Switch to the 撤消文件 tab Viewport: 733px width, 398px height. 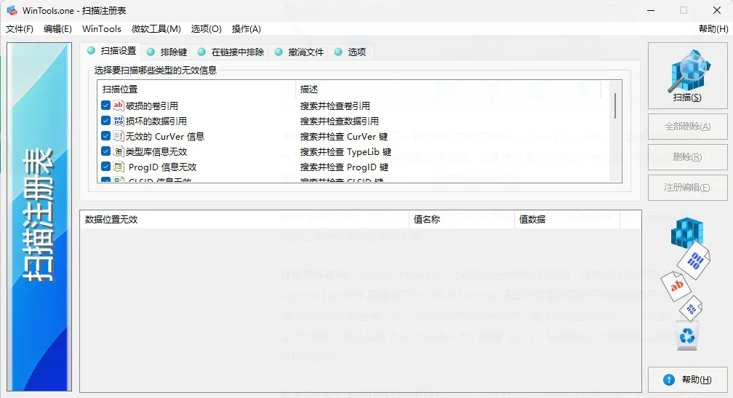coord(299,52)
